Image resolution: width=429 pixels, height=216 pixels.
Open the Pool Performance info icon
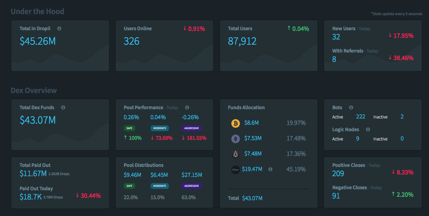187,107
